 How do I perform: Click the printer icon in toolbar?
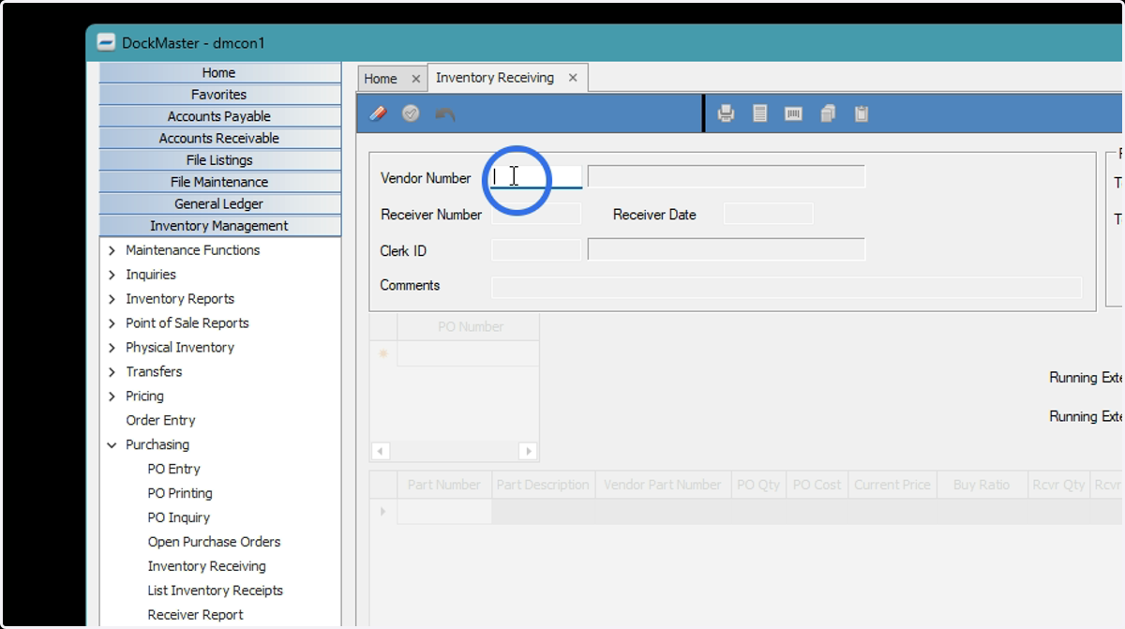[726, 113]
